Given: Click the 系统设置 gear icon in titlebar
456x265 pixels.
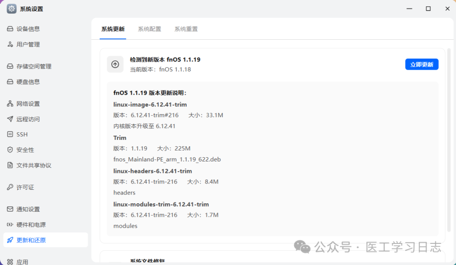Looking at the screenshot, I should point(11,8).
